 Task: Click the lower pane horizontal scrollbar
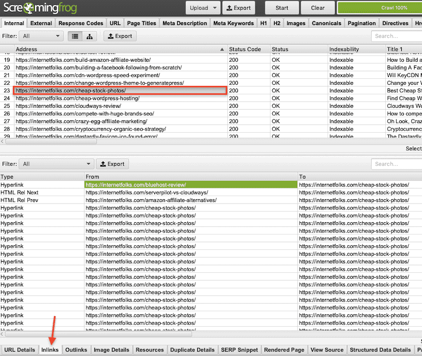coord(99,334)
